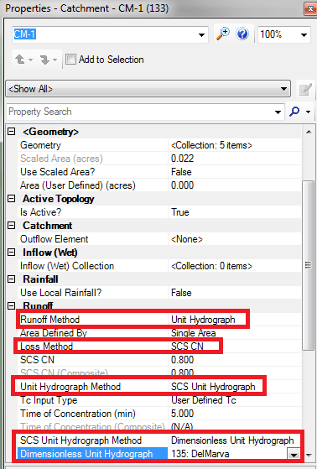Viewport: 317px width, 469px height.
Task: Click the Property Search magnifier icon
Action: [x=294, y=112]
